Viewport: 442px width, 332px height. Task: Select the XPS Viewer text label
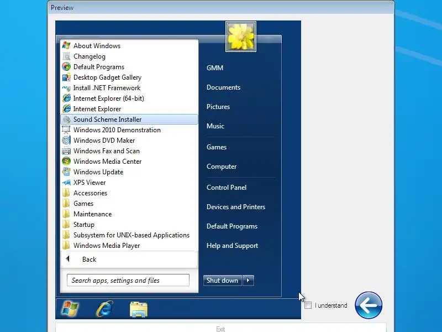click(x=90, y=183)
